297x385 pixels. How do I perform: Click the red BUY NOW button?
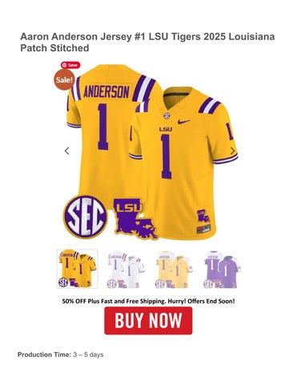point(148,321)
